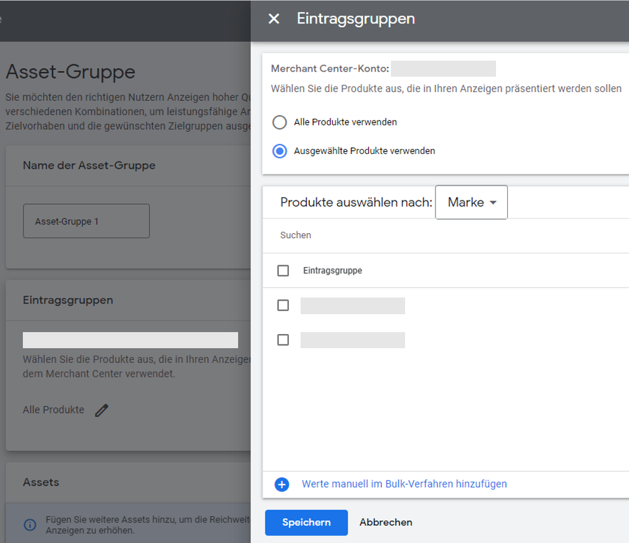This screenshot has height=543, width=629.
Task: Open Werte manuell im Bulk-Verfahren hinzufügen
Action: pos(404,485)
